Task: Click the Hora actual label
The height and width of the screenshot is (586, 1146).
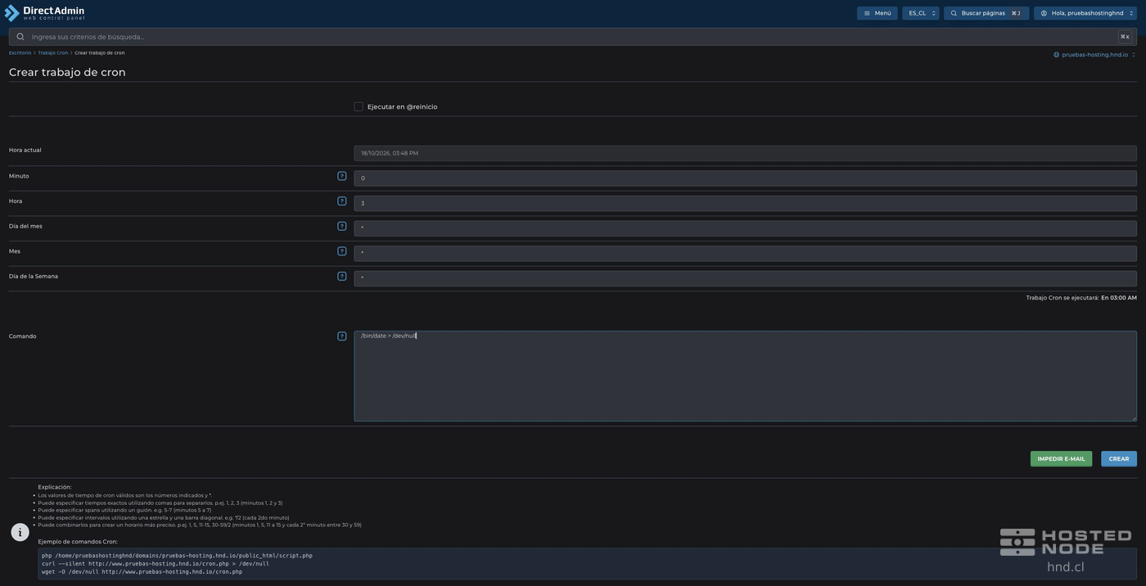Action: click(25, 151)
